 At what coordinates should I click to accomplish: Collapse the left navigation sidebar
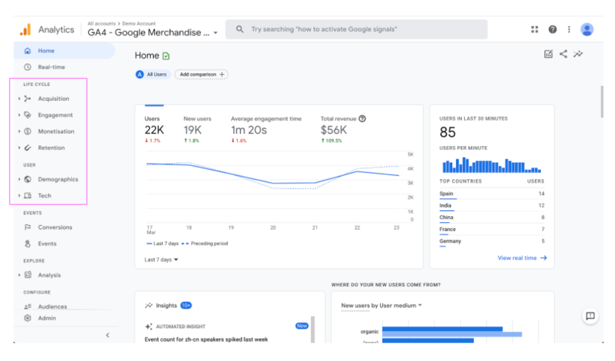pos(108,335)
